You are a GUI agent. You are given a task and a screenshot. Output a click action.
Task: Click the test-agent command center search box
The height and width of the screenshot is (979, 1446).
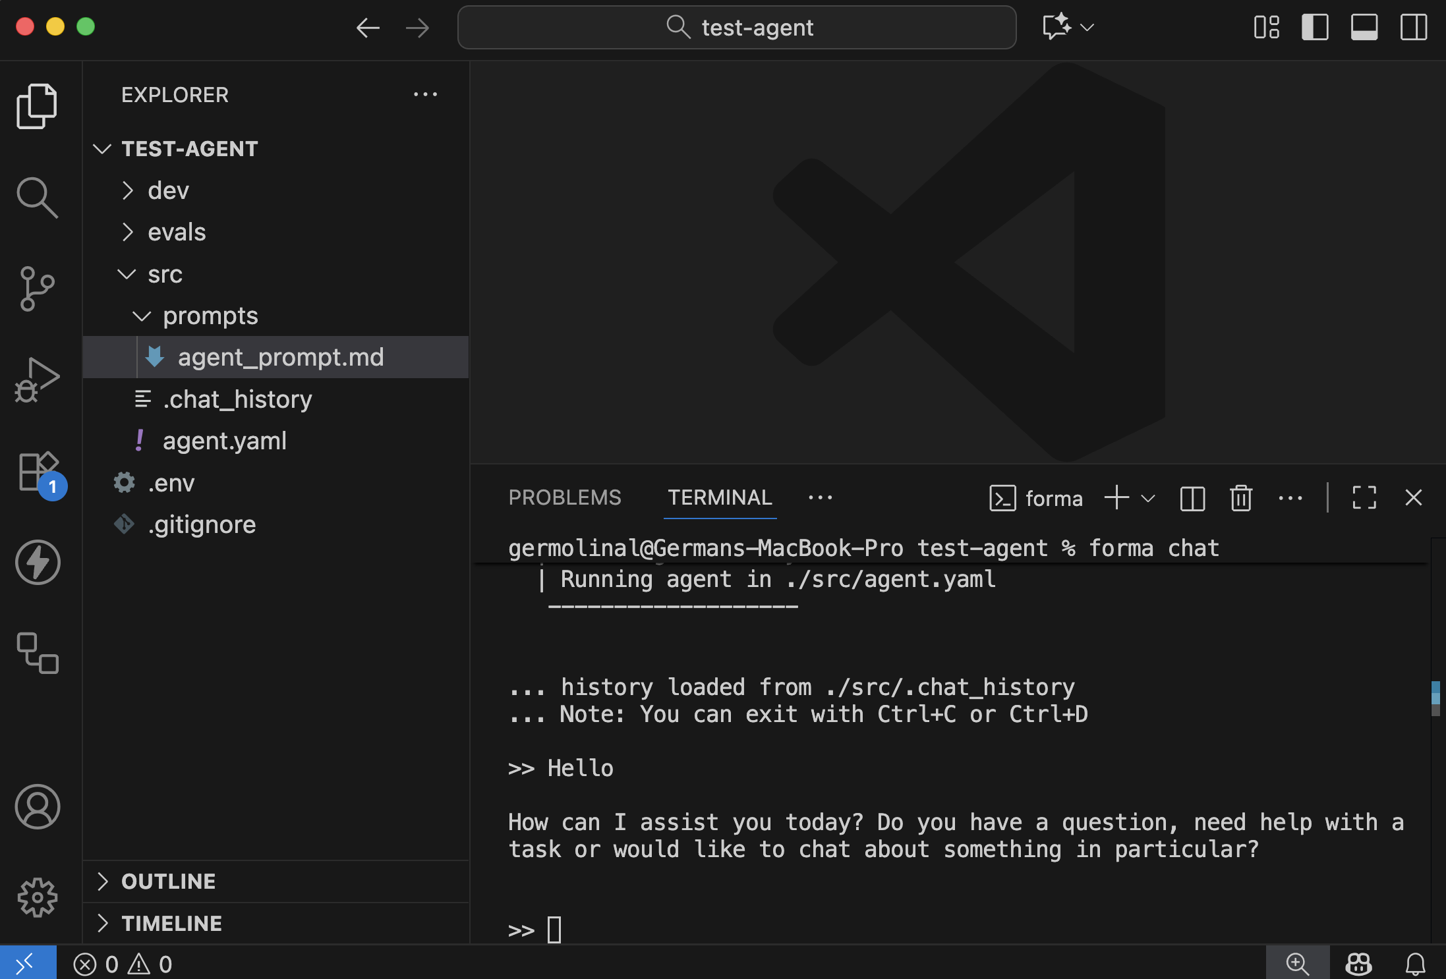click(x=737, y=28)
